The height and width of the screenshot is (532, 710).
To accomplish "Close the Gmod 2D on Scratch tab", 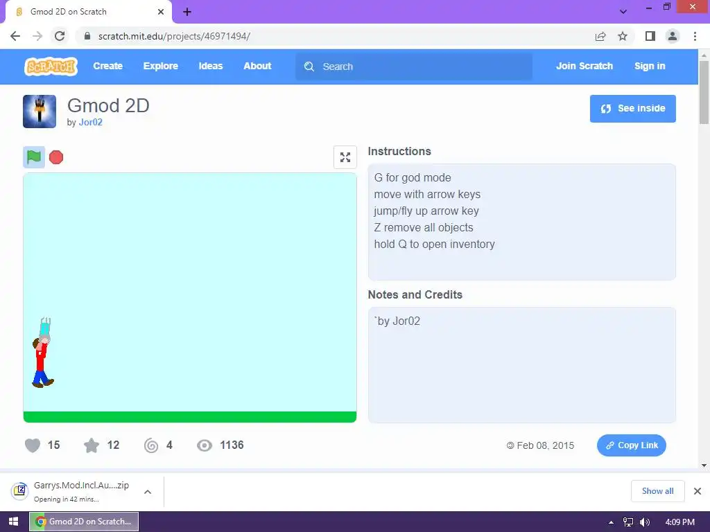I will point(161,12).
